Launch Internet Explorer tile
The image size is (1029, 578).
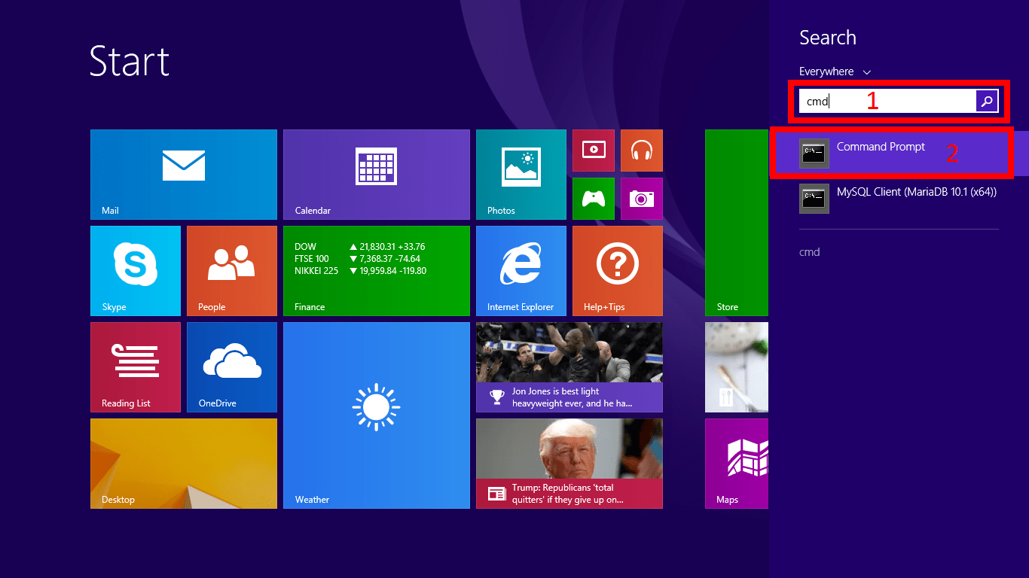(x=521, y=271)
